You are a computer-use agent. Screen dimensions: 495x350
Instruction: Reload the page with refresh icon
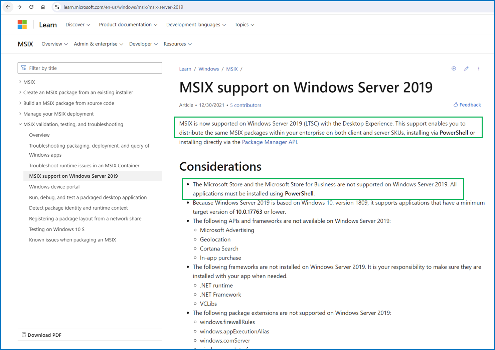pos(31,7)
